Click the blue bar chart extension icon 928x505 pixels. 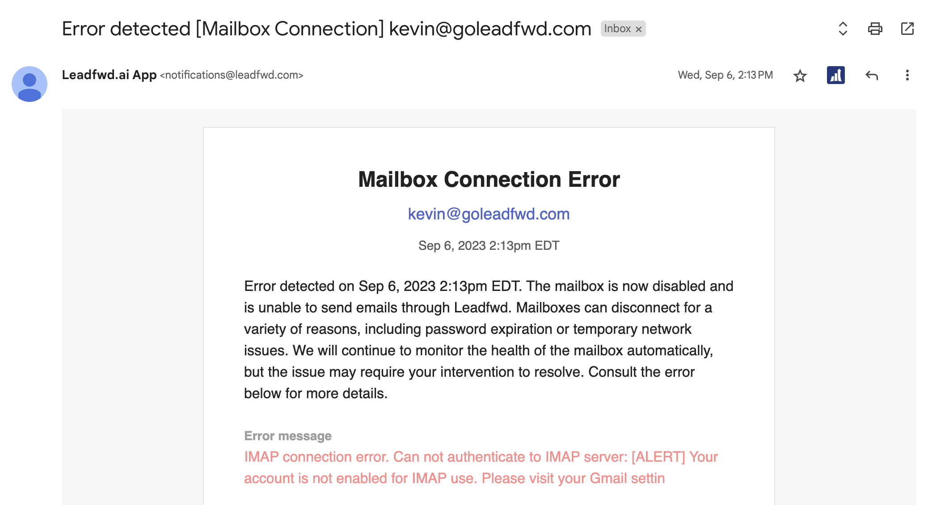pyautogui.click(x=835, y=76)
